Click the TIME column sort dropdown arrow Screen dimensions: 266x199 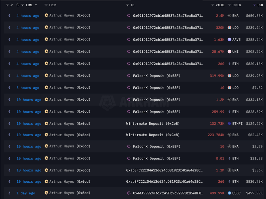point(36,5)
